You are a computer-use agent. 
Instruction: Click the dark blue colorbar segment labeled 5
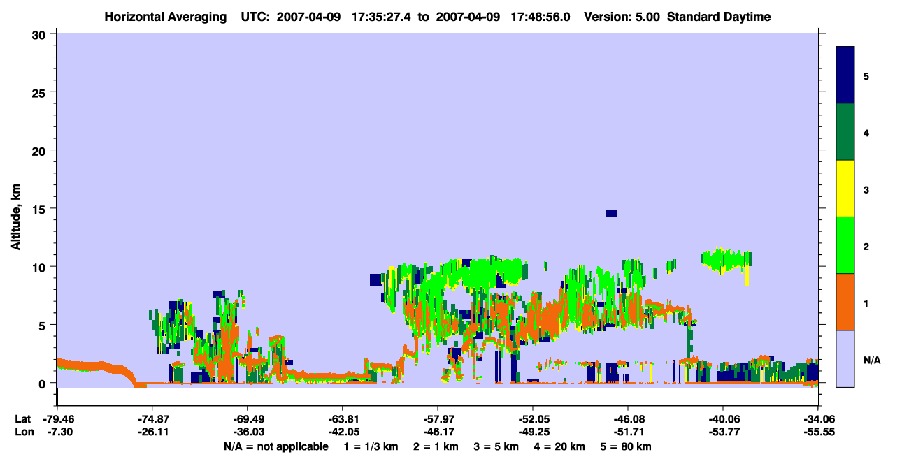click(x=845, y=75)
